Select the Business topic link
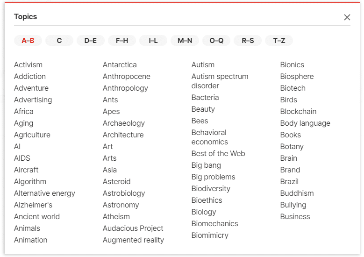This screenshot has width=364, height=257. point(295,216)
